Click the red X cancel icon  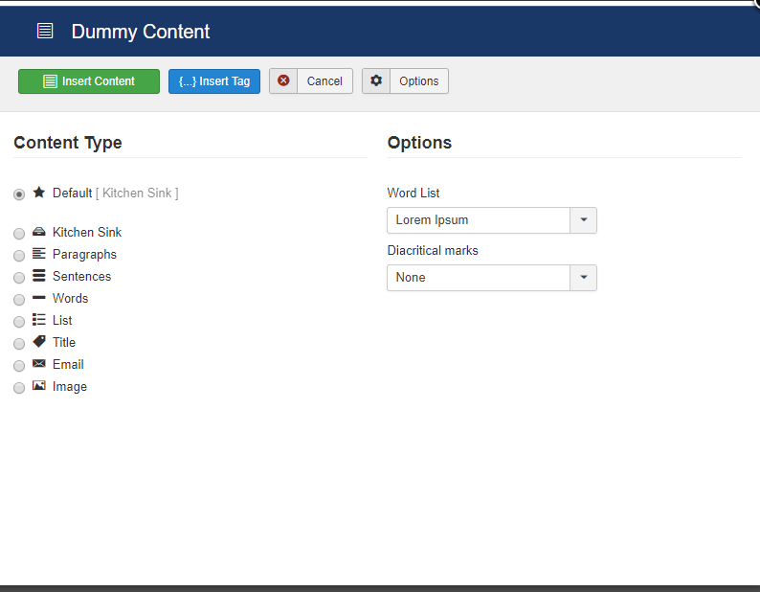(x=283, y=80)
